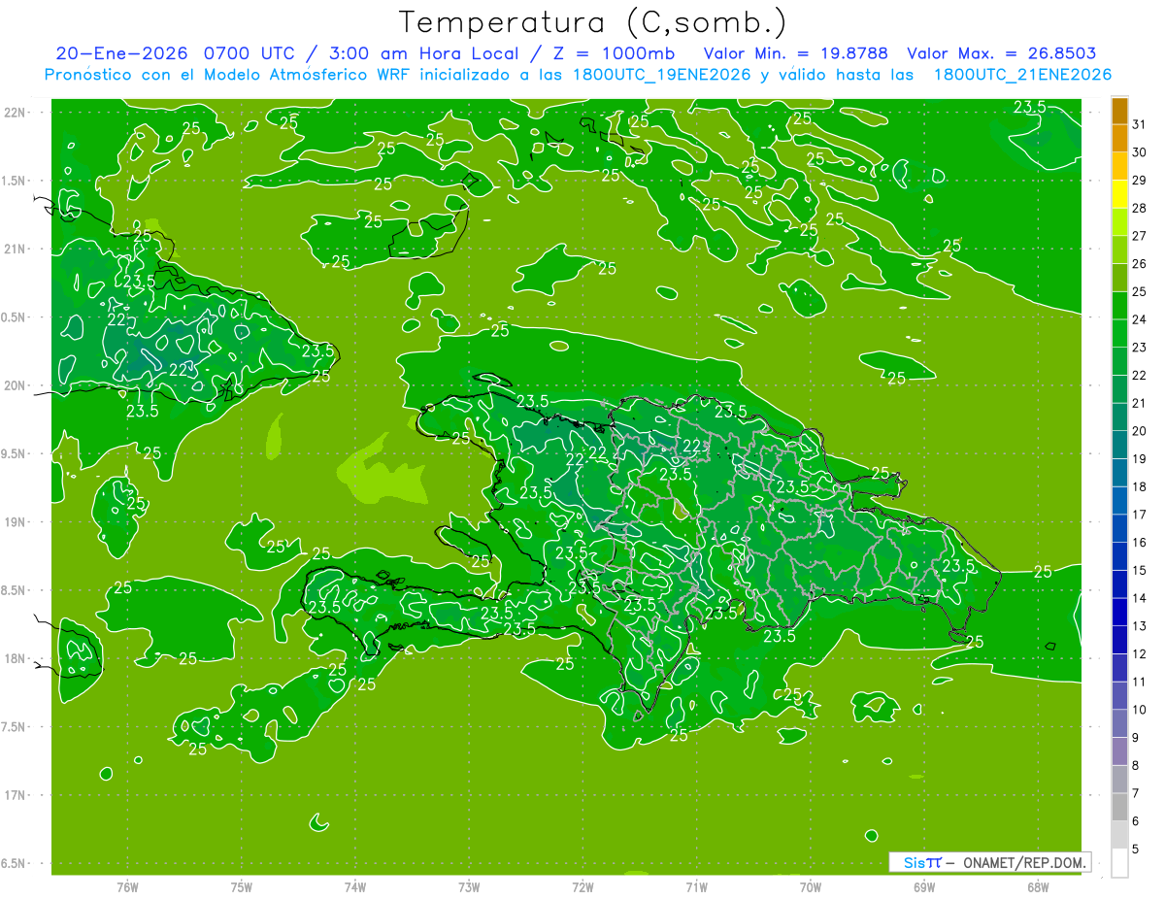Click the orange colorbar swatch between 30 and 31
1165x900 pixels.
pyautogui.click(x=1119, y=139)
